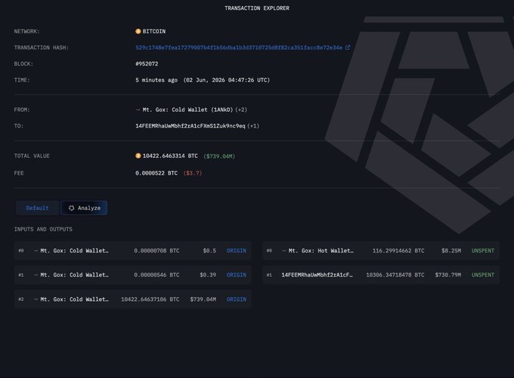Click the INPUTS AND OUTPUTS section label
The height and width of the screenshot is (378, 514).
click(x=43, y=229)
